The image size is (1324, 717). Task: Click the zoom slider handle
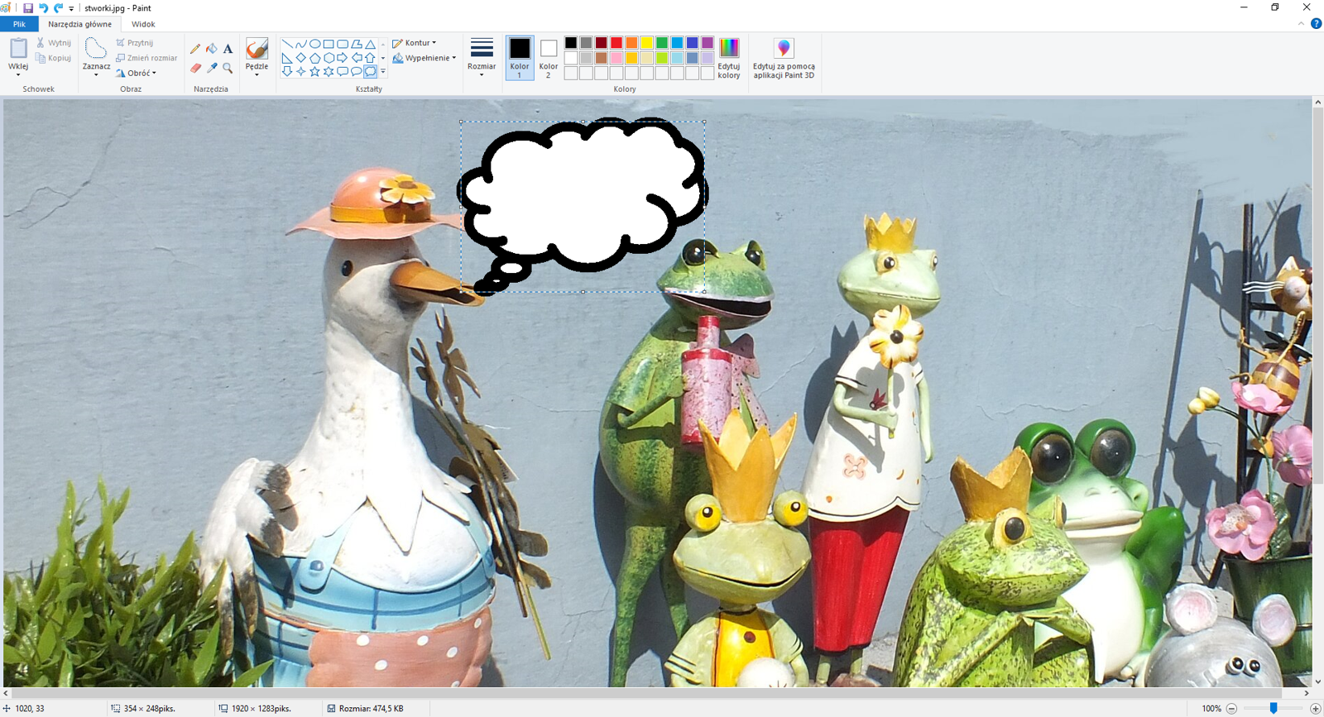click(1274, 709)
